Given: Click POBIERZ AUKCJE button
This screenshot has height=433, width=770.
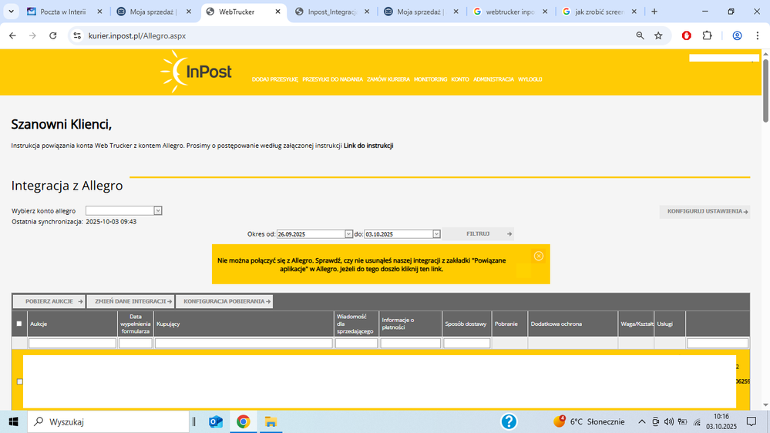Looking at the screenshot, I should 49,301.
